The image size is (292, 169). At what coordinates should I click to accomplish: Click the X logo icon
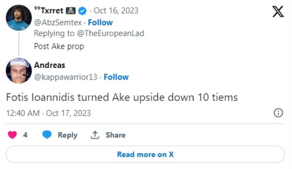(278, 12)
